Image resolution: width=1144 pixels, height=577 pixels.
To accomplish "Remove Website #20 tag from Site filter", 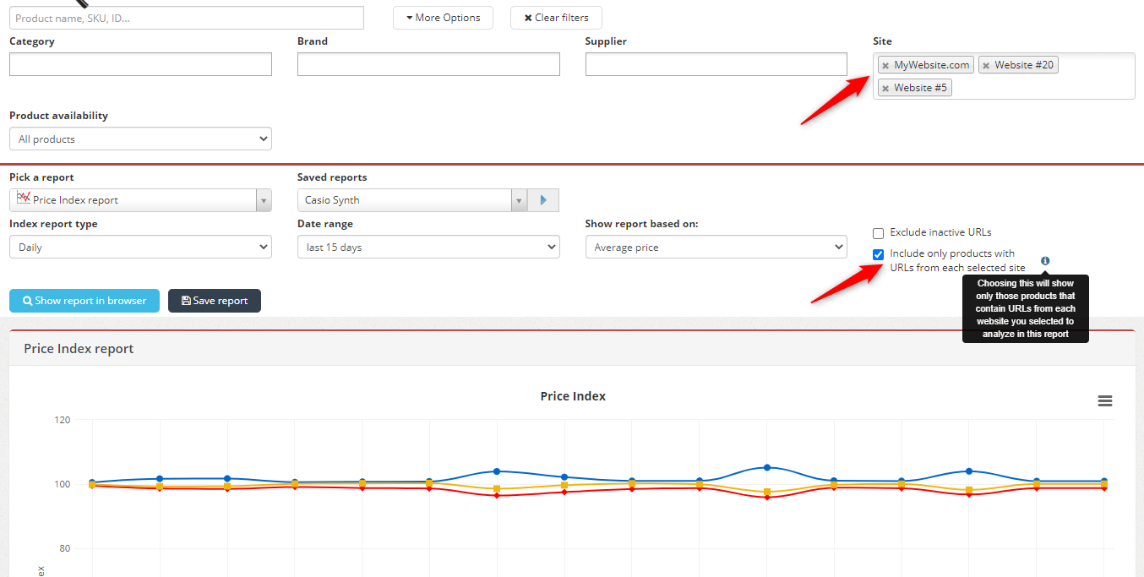I will click(986, 65).
